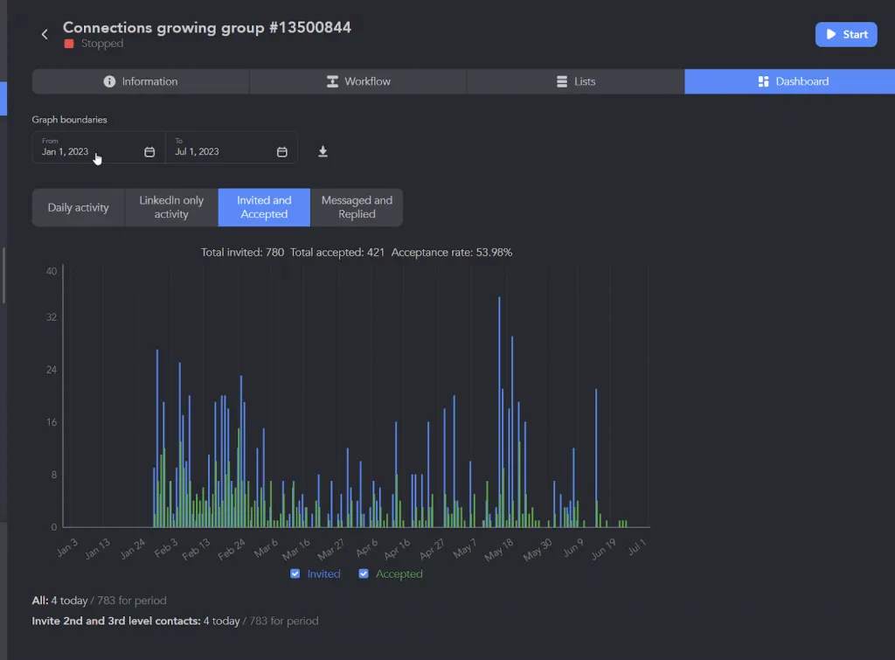Open the Lists tab
Viewport: 895px width, 660px height.
pos(576,81)
